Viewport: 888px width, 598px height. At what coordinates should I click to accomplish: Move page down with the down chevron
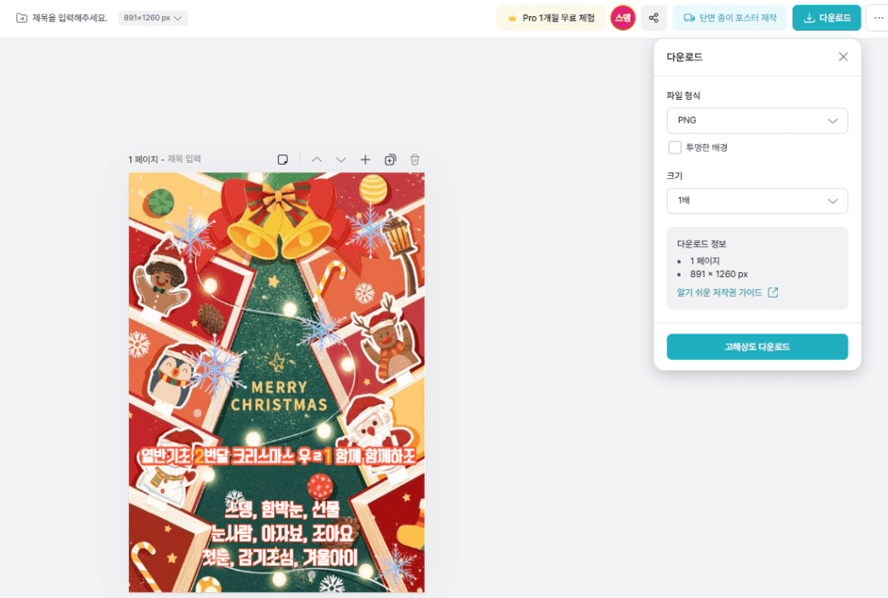point(341,160)
